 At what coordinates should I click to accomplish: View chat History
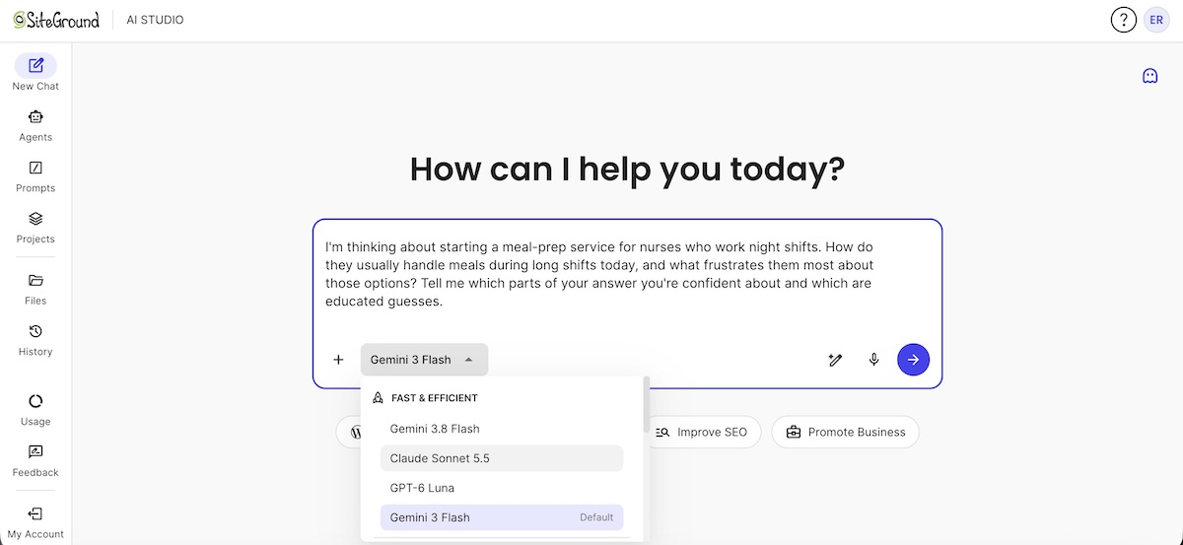point(35,340)
